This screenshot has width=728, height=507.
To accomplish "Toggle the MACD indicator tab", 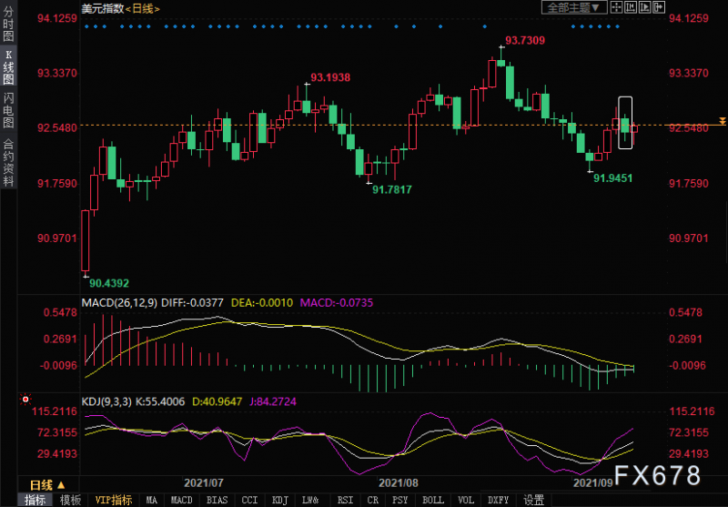I will (181, 500).
